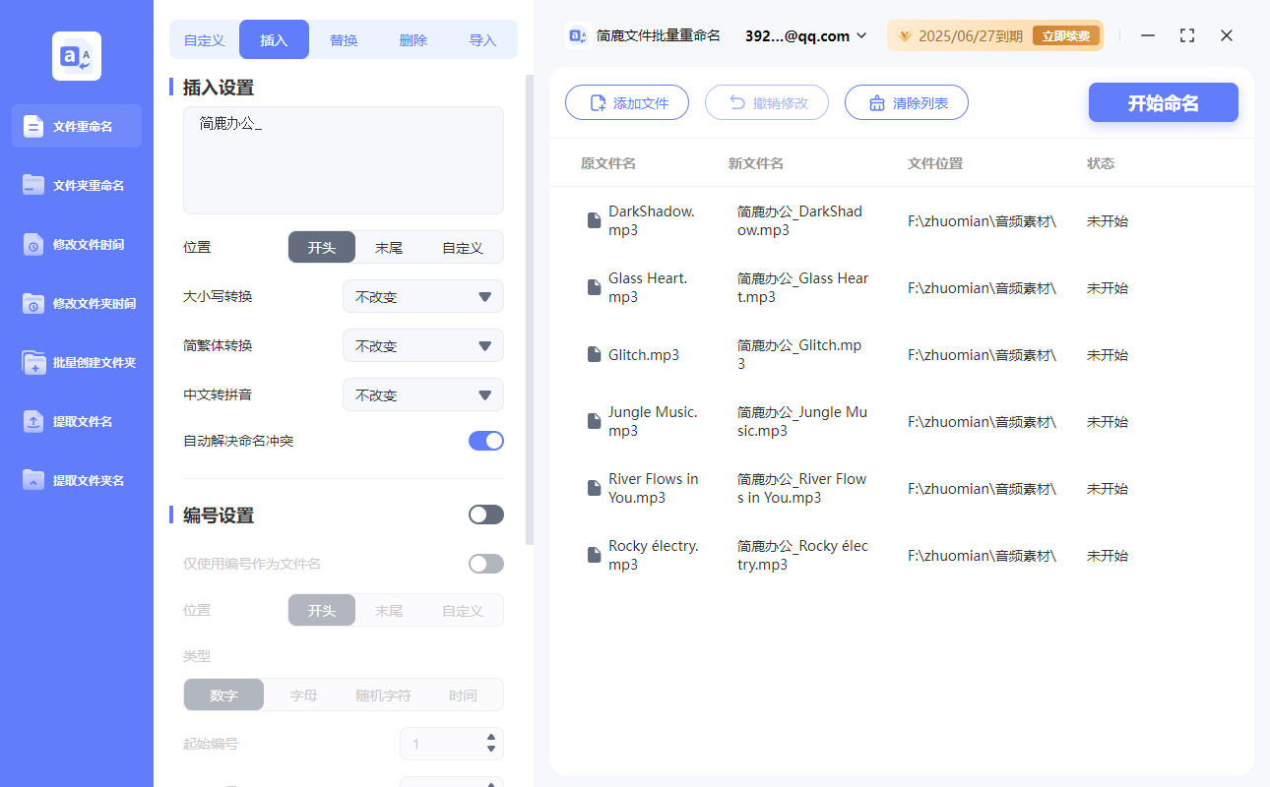Open the 修改文件时间 tool
This screenshot has width=1270, height=787.
click(x=76, y=244)
